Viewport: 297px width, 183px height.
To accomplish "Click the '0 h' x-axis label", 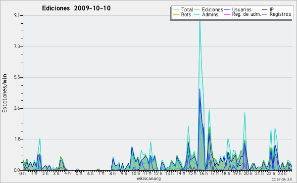I will (x=23, y=174).
